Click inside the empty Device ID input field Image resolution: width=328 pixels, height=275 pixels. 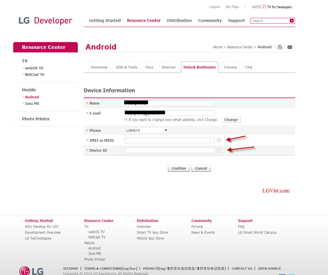[x=169, y=150]
